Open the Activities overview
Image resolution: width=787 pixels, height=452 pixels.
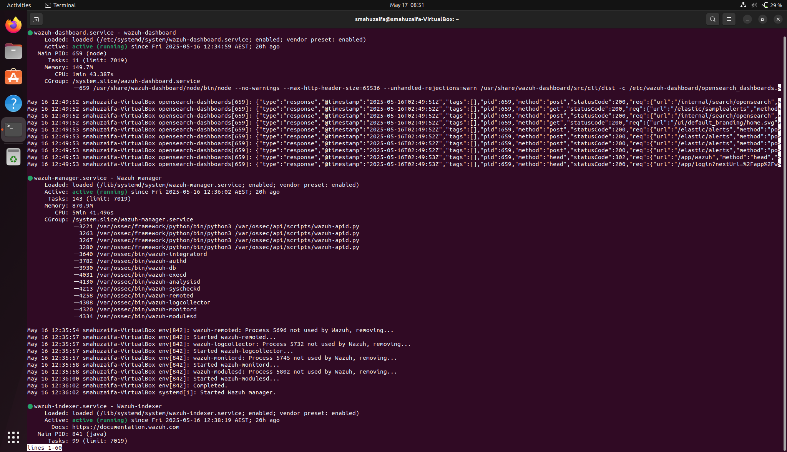(x=19, y=5)
